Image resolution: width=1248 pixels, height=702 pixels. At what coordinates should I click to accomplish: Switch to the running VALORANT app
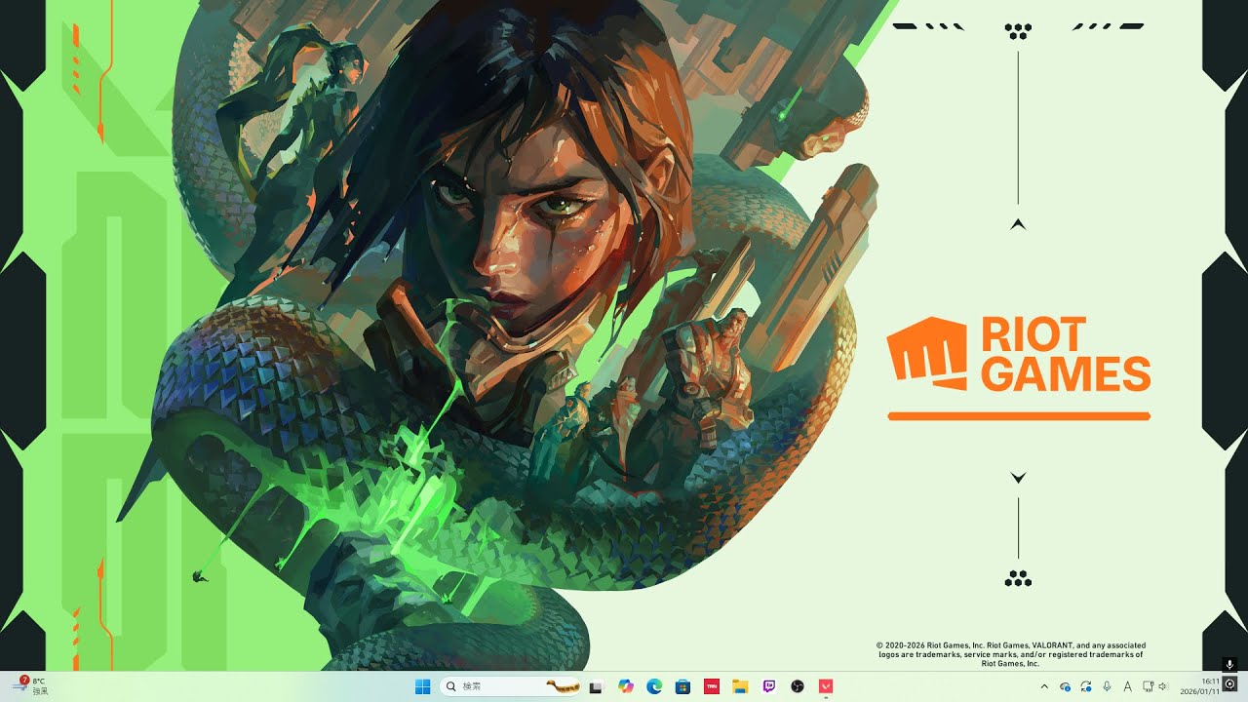[826, 686]
